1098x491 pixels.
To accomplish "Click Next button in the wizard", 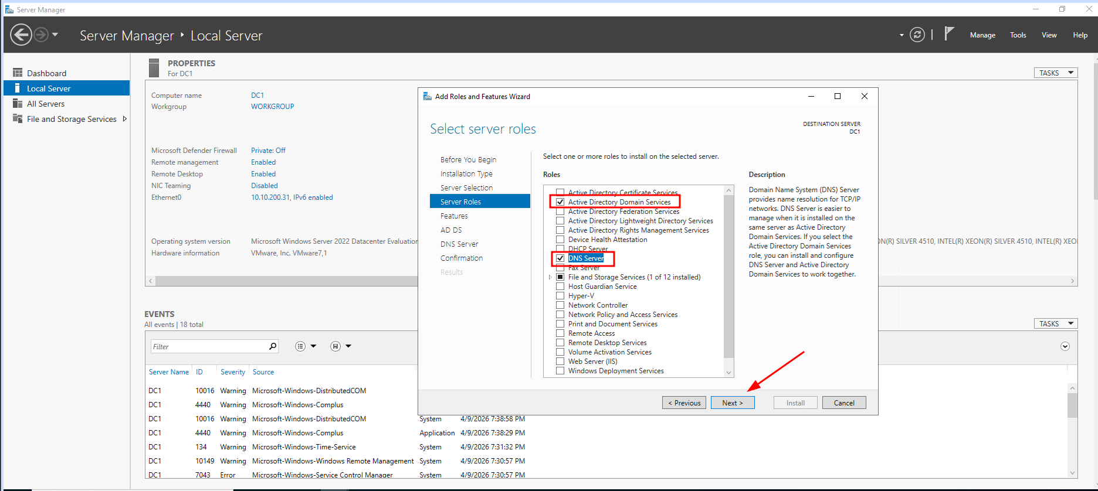I will click(x=732, y=403).
